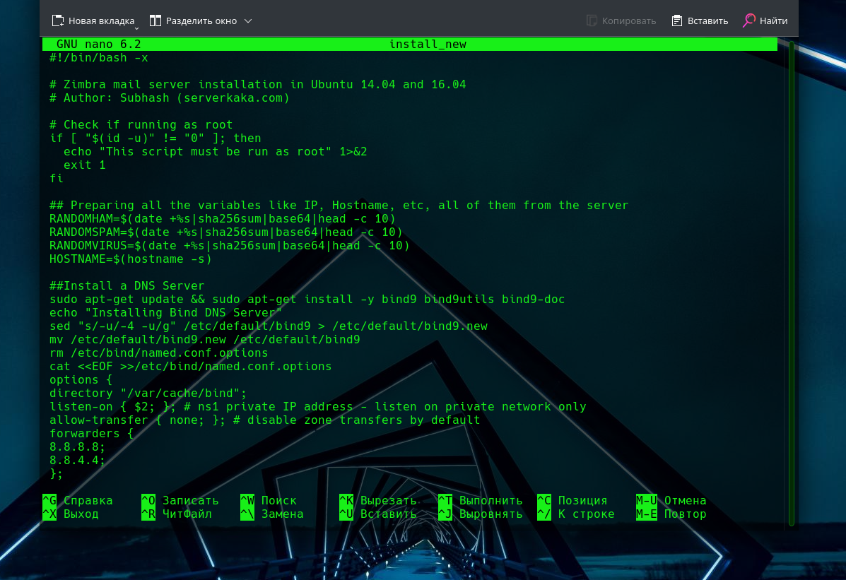Viewport: 846px width, 580px height.
Task: Click the ##Install a DNS Server comment
Action: pos(127,286)
